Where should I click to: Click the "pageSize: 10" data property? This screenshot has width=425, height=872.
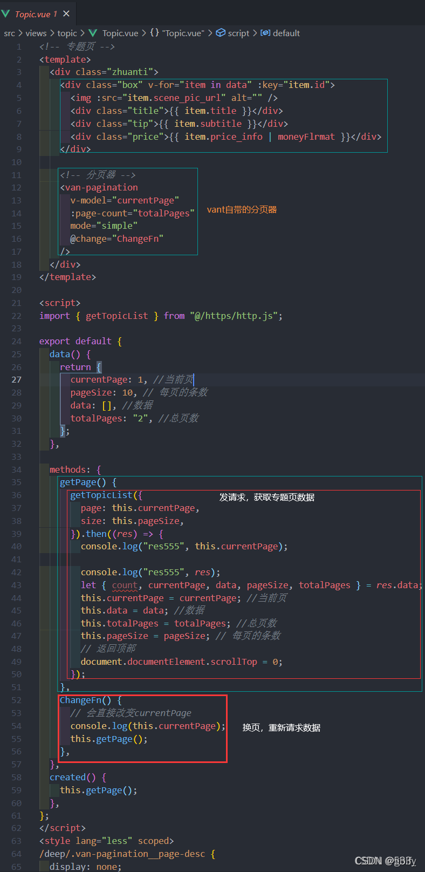click(104, 393)
